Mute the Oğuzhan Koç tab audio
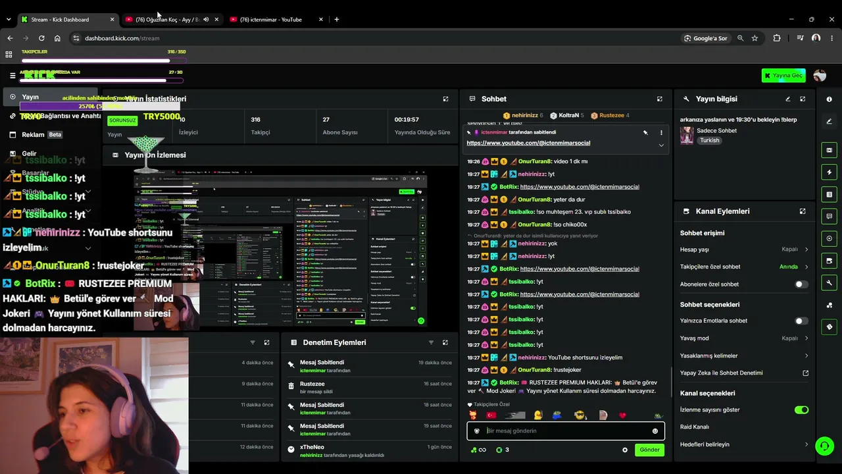This screenshot has height=474, width=842. pyautogui.click(x=206, y=20)
